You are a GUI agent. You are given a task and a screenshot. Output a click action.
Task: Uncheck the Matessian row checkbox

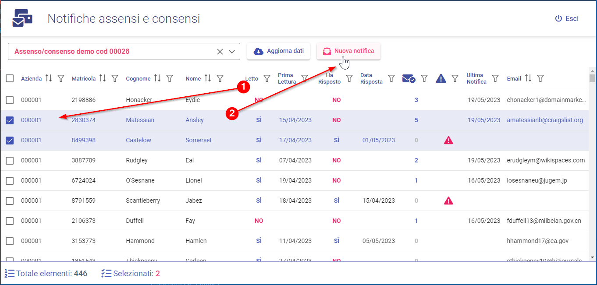(x=10, y=120)
